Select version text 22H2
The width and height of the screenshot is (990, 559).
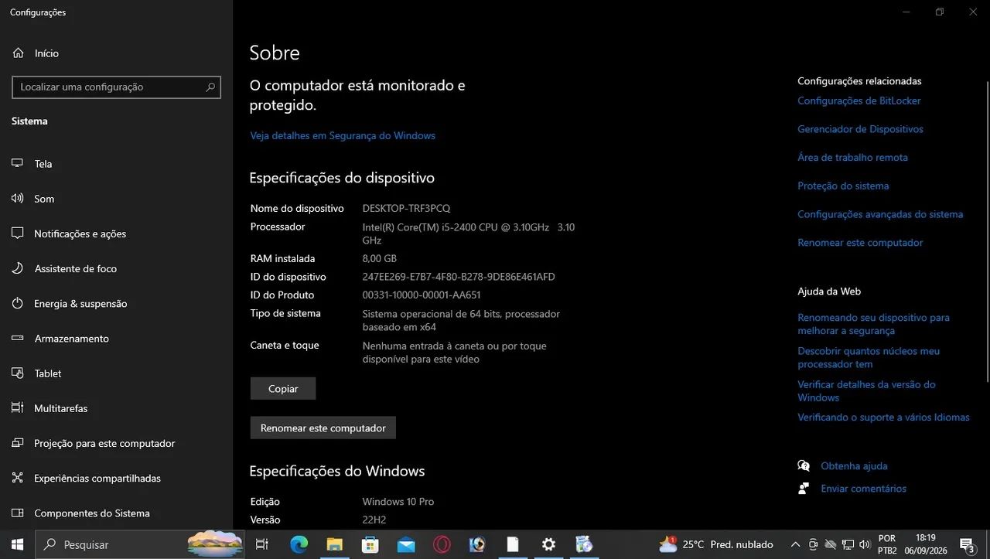374,520
